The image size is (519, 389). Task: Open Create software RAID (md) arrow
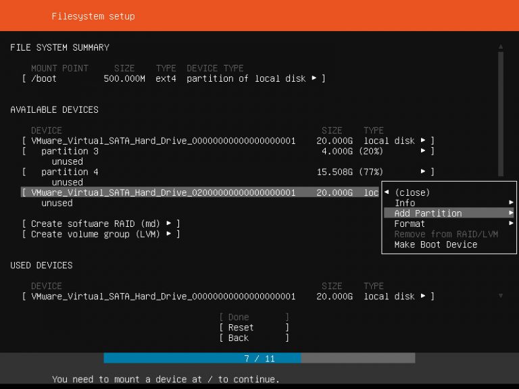168,224
